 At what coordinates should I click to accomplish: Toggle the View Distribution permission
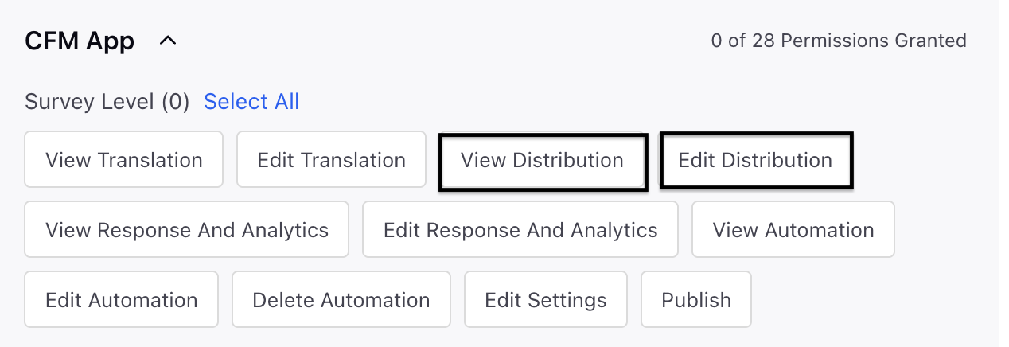543,161
